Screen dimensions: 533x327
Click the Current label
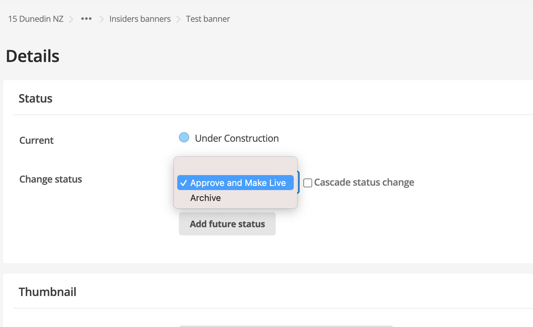click(x=36, y=140)
